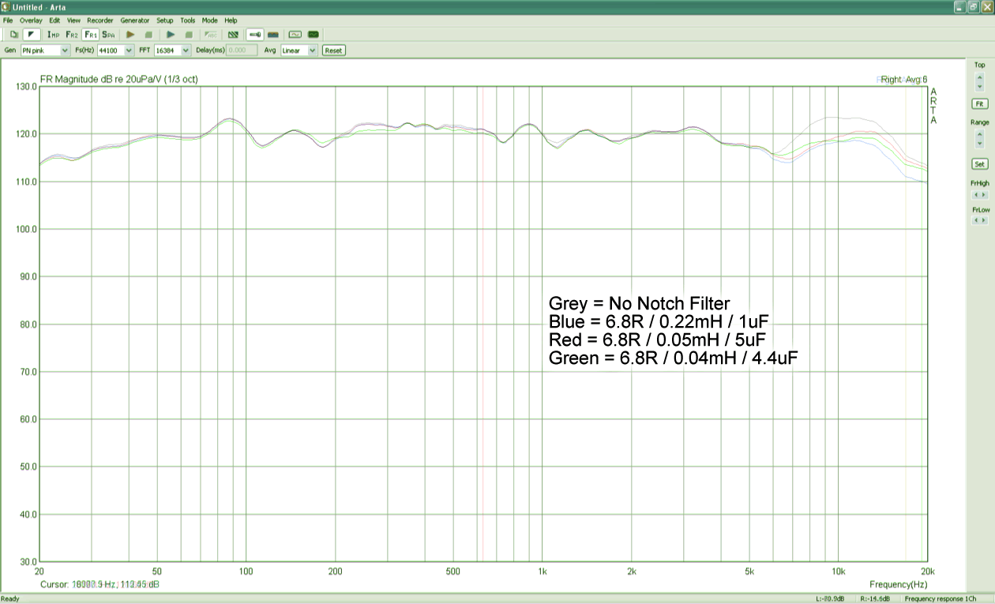The image size is (995, 604).
Task: Click the stop square next to the orange arrow
Action: click(148, 34)
